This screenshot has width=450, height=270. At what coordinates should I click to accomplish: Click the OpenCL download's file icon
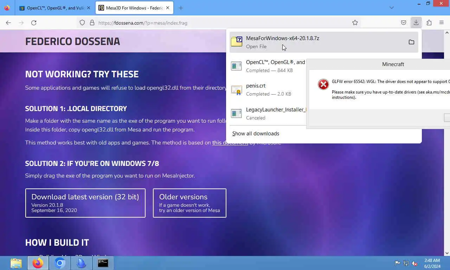point(236,66)
